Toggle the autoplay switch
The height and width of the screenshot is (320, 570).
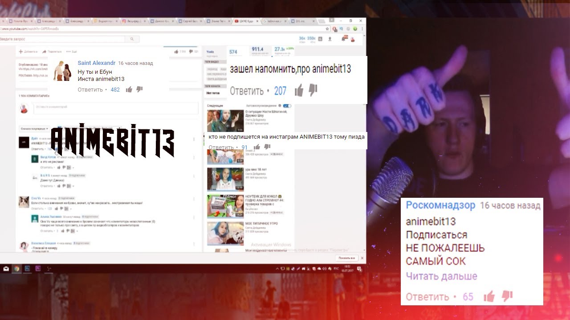[287, 106]
